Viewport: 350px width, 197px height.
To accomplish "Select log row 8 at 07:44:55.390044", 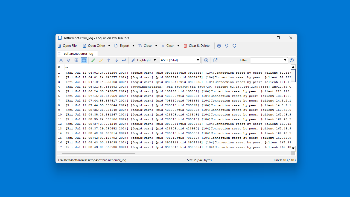I will tap(174, 105).
